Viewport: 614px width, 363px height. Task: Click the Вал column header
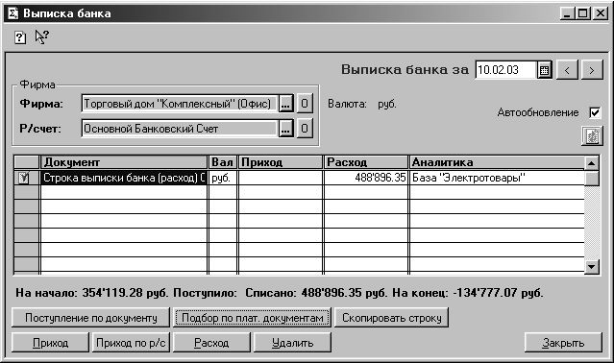(x=223, y=162)
